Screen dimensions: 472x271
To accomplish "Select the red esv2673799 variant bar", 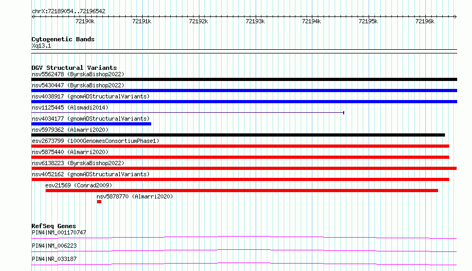I will tap(240, 146).
